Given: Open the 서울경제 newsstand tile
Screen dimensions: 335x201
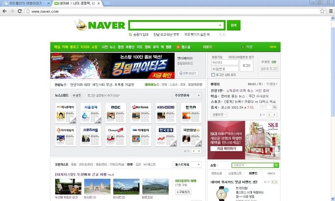Looking at the screenshot, I should [x=91, y=113].
